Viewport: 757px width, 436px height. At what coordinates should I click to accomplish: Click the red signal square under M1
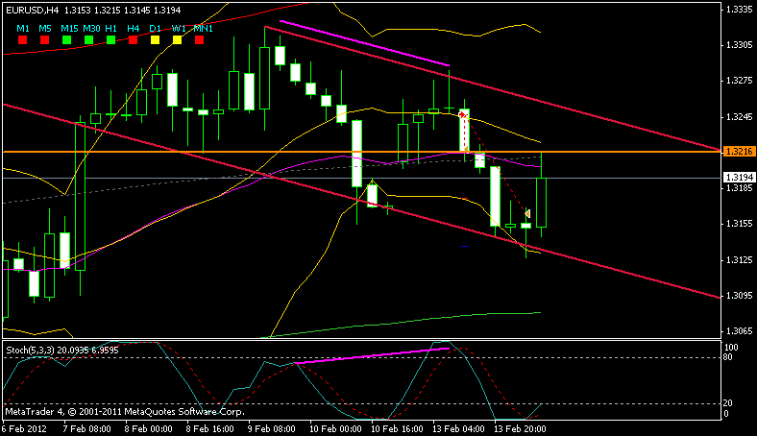point(22,40)
